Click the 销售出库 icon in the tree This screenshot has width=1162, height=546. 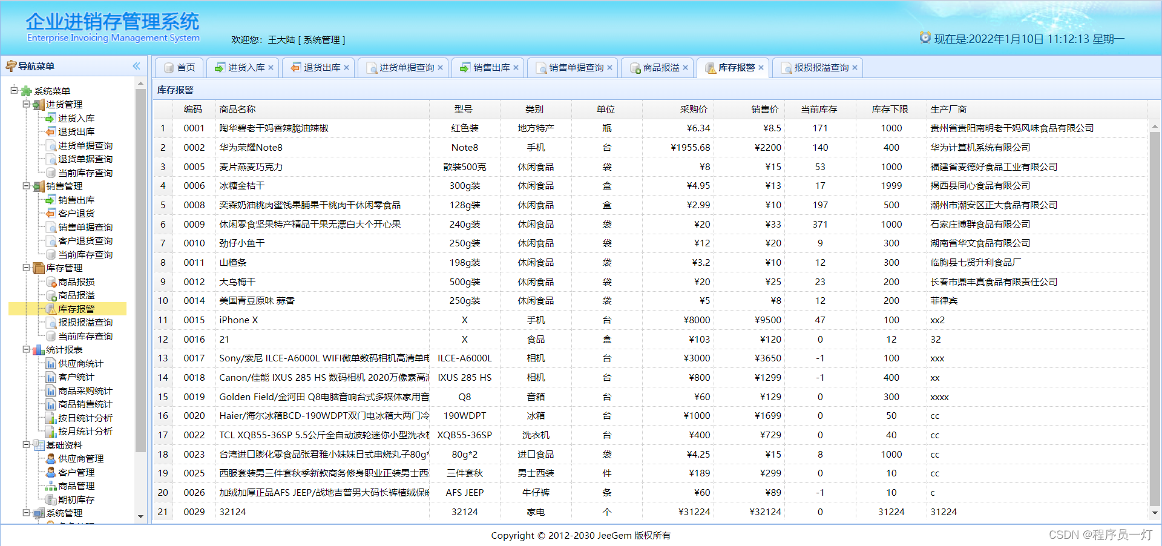[x=51, y=200]
